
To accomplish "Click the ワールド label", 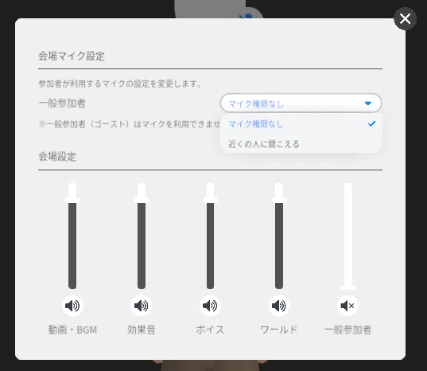I will pos(279,330).
